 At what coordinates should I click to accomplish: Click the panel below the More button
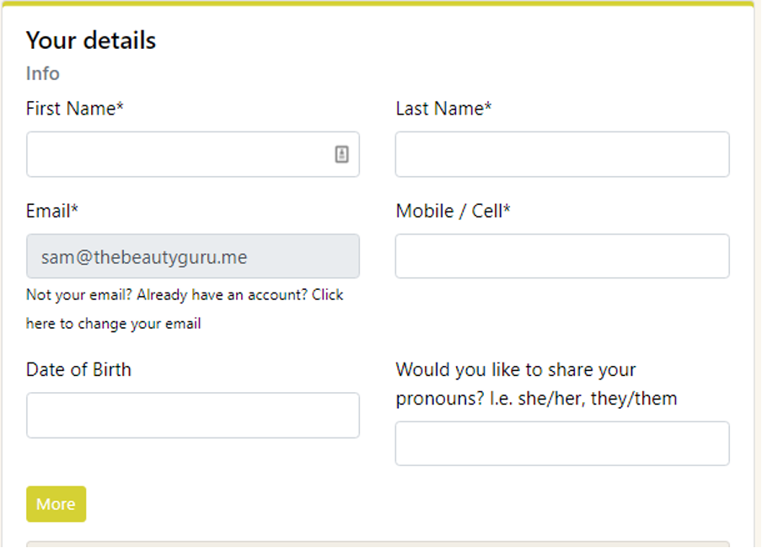[378, 544]
